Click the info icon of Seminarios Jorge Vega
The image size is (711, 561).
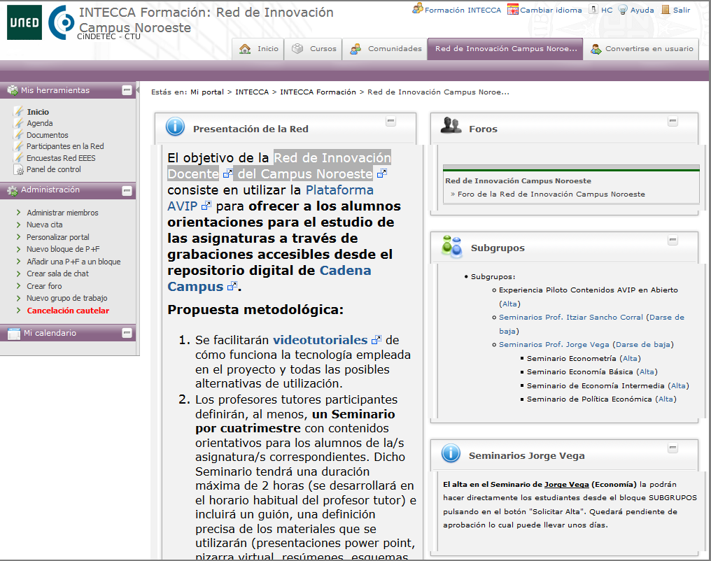pos(451,453)
